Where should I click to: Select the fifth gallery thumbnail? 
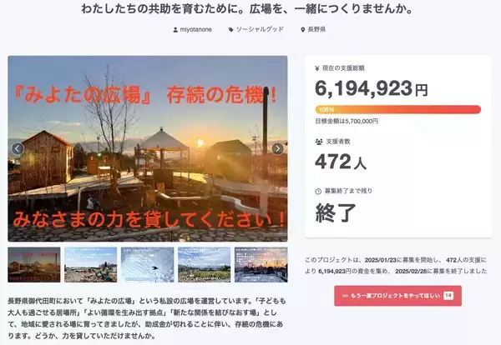pyautogui.click(x=261, y=265)
